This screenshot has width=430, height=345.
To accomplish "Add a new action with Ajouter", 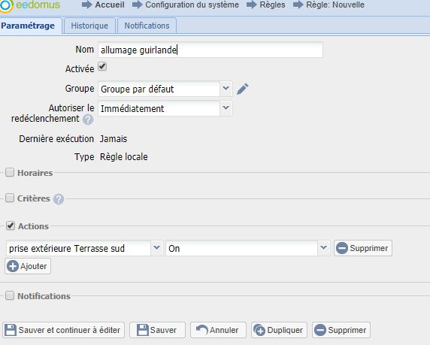I will click(28, 266).
